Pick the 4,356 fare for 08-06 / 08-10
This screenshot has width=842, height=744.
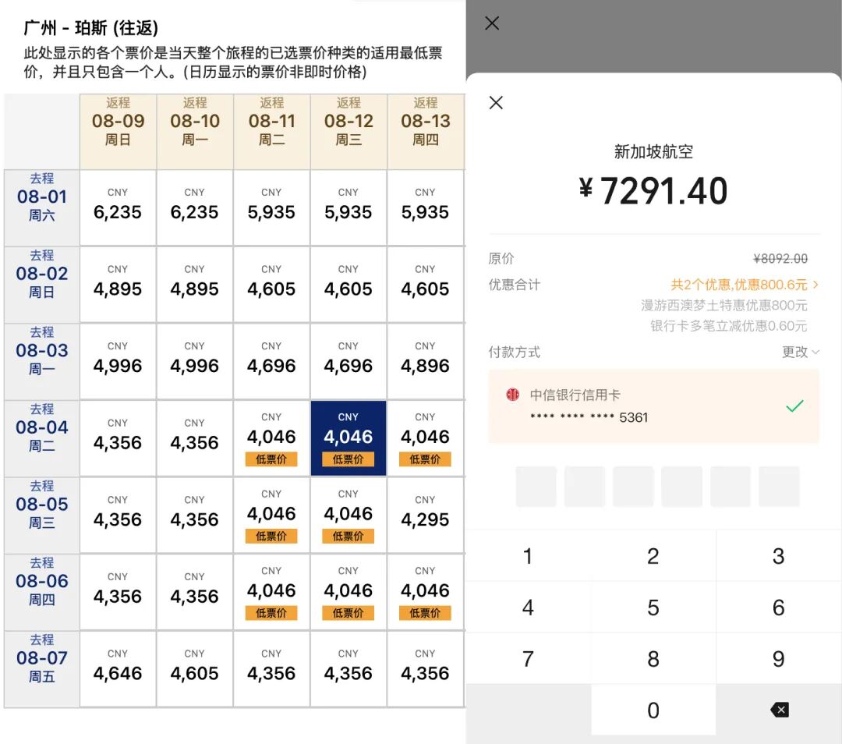(195, 592)
